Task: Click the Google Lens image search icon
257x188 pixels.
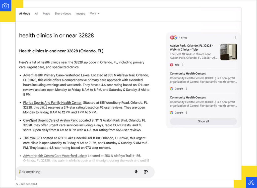Action: pyautogui.click(x=146, y=172)
